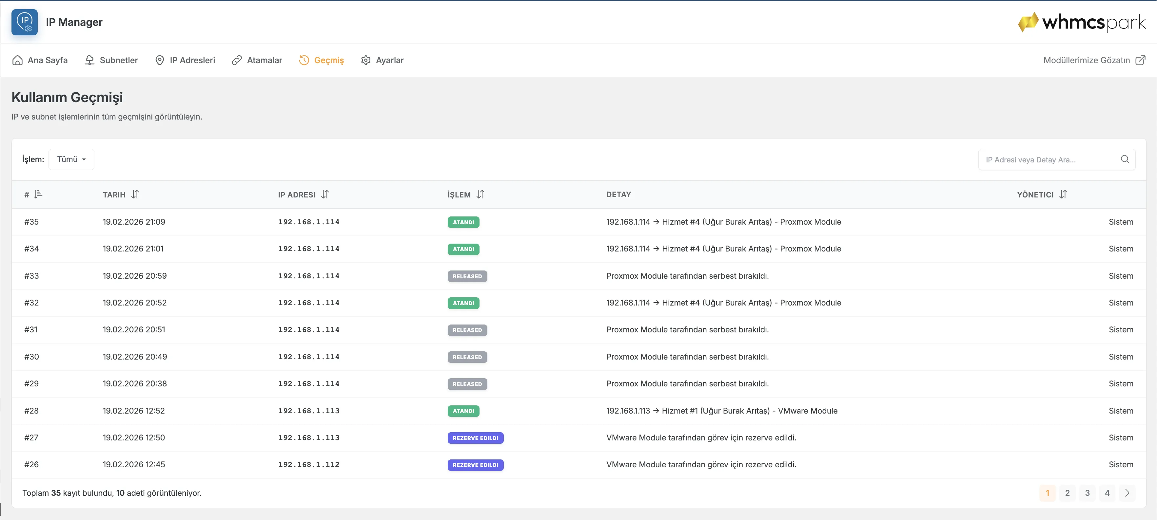
Task: Go to pagination page 4
Action: [1107, 492]
